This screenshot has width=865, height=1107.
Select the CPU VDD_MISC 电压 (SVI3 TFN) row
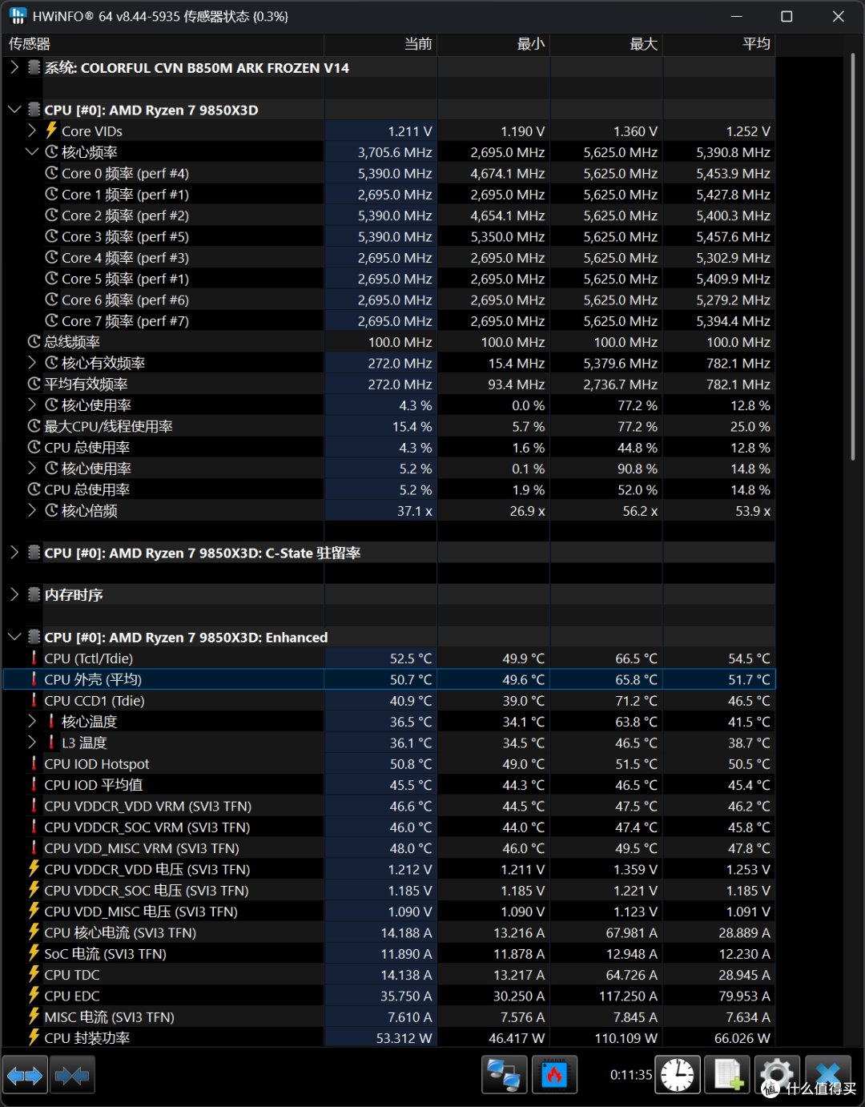(389, 912)
